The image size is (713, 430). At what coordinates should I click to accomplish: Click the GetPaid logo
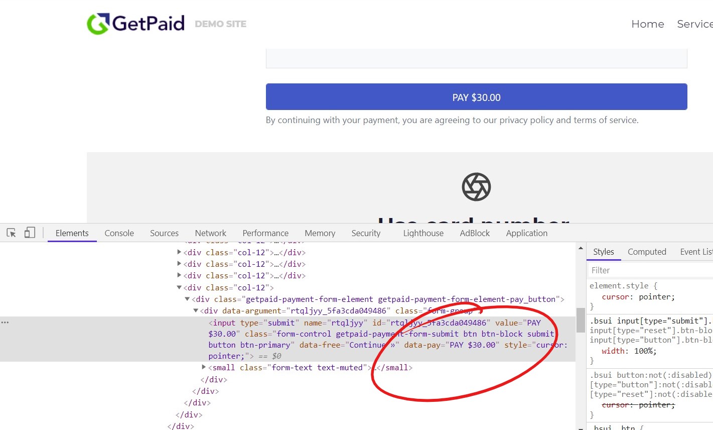point(135,23)
